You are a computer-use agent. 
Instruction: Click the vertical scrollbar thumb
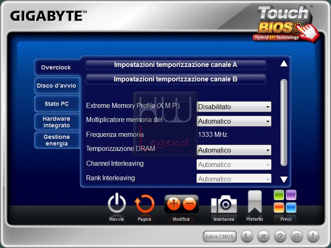(284, 122)
